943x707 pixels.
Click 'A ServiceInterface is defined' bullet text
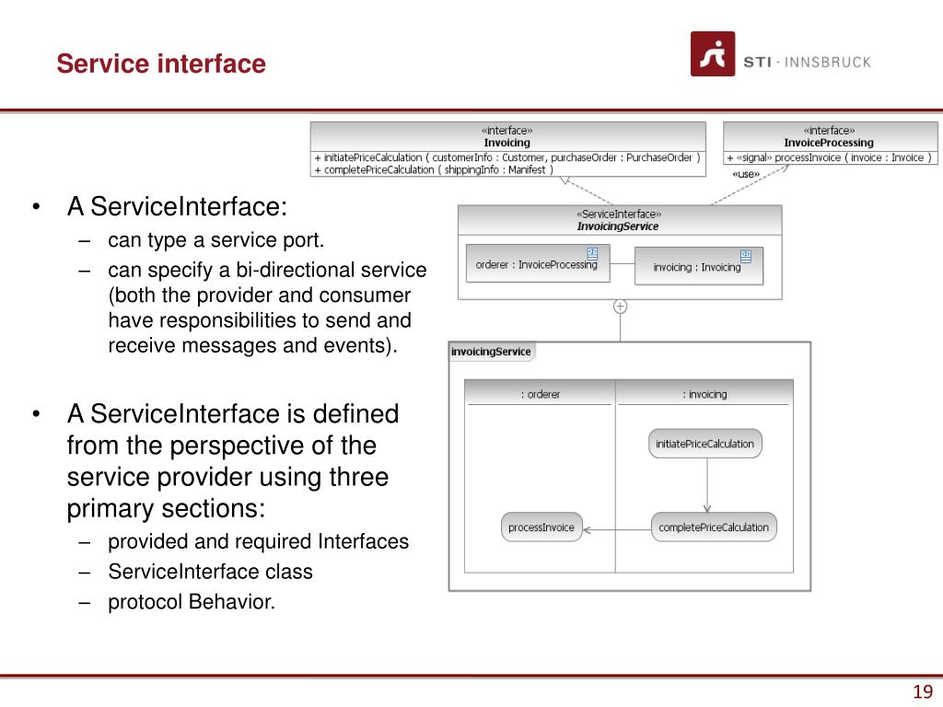233,413
